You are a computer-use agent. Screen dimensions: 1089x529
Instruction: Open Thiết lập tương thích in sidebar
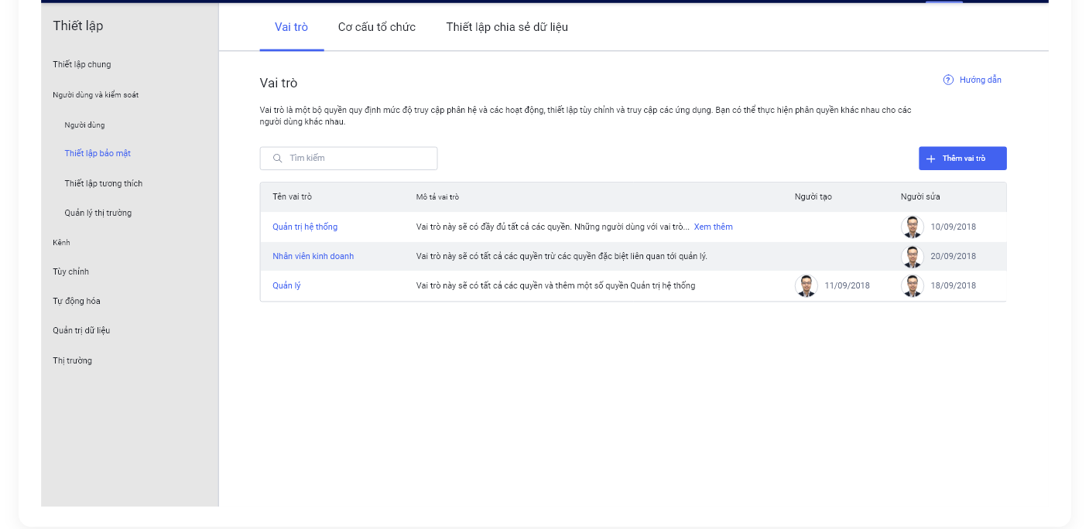coord(104,183)
